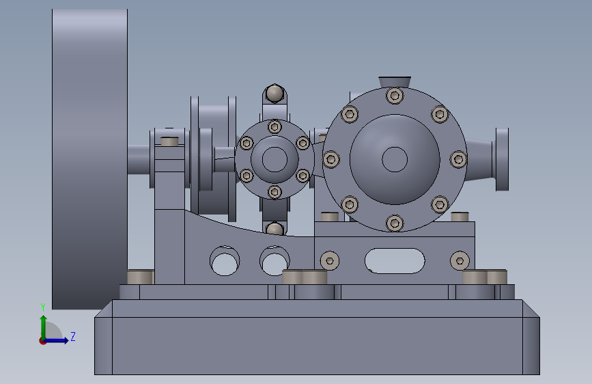The image size is (592, 384).
Task: Select the rectangular base block front face
Action: [x=317, y=346]
